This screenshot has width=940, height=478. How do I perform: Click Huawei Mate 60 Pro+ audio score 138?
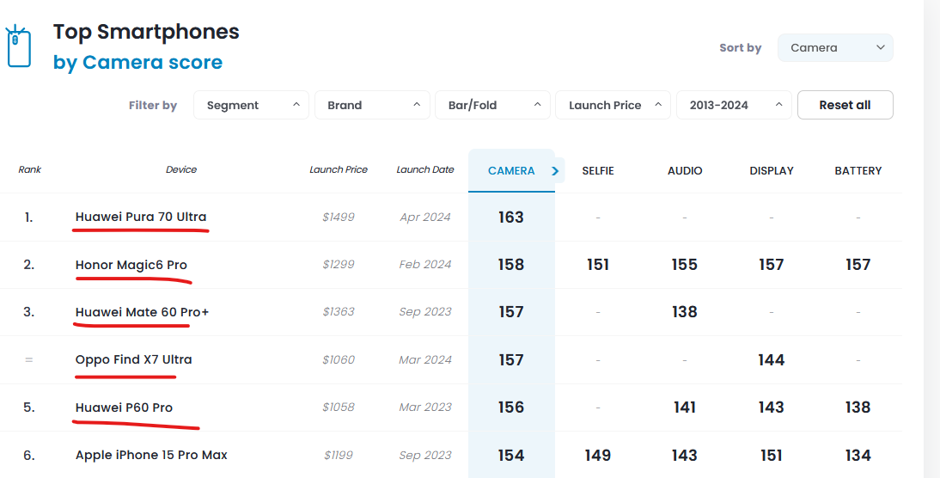[x=685, y=312]
